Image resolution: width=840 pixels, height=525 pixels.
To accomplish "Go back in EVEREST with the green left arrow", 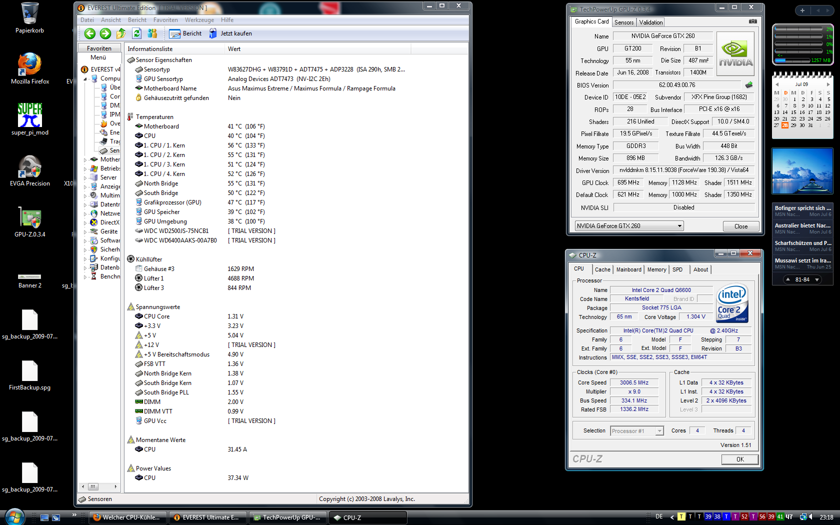I will (90, 33).
